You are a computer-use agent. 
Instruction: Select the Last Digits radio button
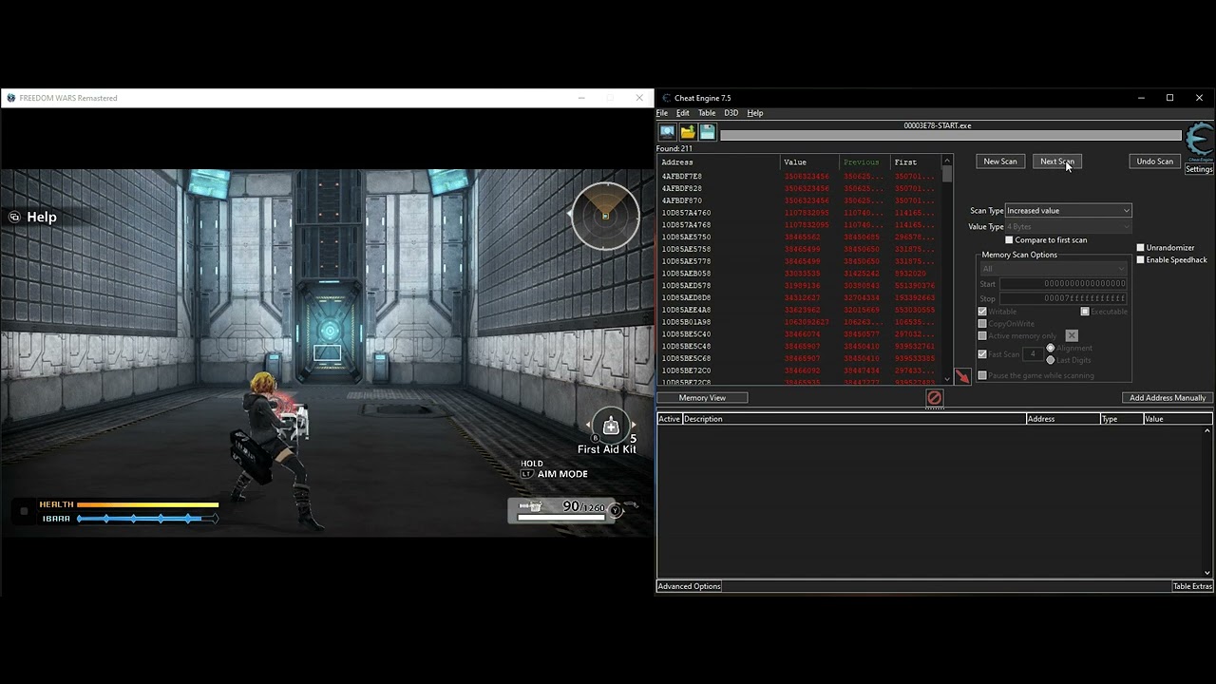pos(1051,360)
